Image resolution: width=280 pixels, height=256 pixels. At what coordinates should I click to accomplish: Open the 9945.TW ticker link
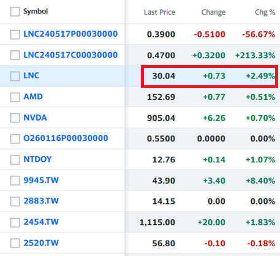pyautogui.click(x=41, y=180)
